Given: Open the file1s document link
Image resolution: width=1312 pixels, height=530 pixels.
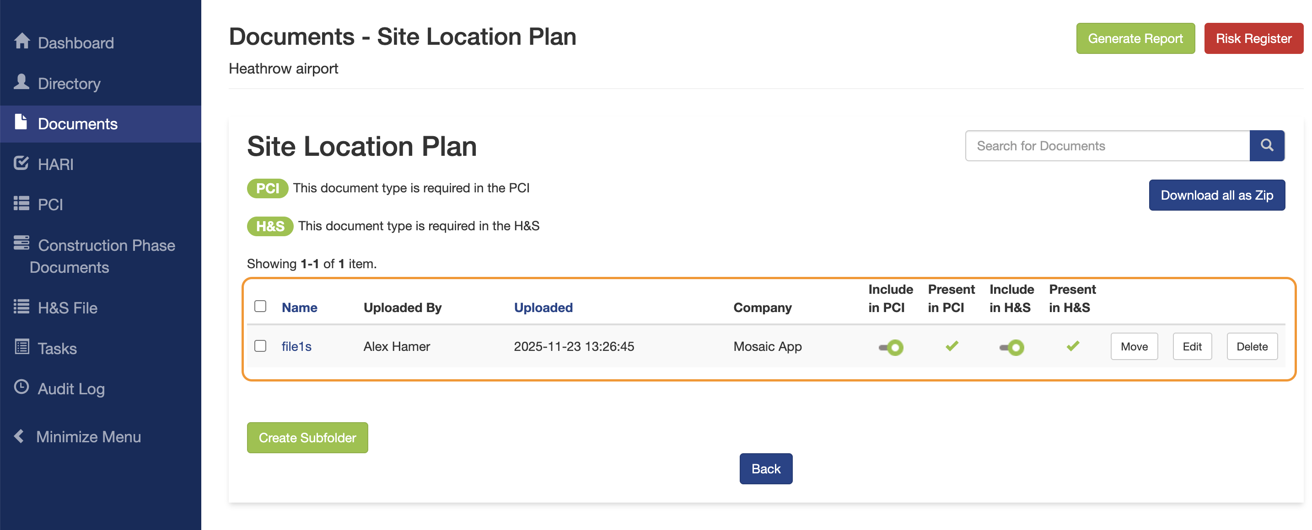Looking at the screenshot, I should point(296,346).
